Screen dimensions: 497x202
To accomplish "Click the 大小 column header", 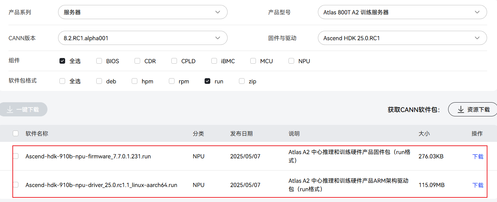I will click(x=424, y=134).
